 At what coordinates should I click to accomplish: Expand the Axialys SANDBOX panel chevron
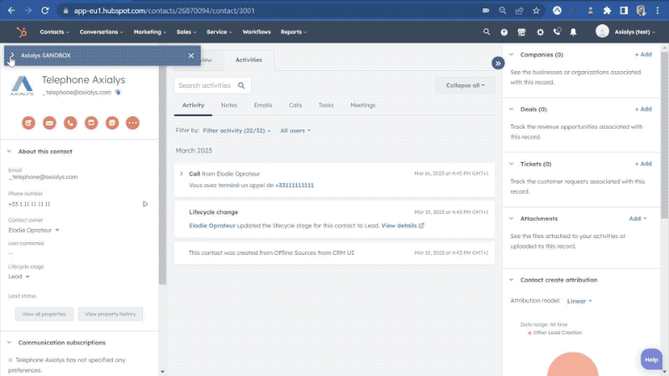pos(13,55)
